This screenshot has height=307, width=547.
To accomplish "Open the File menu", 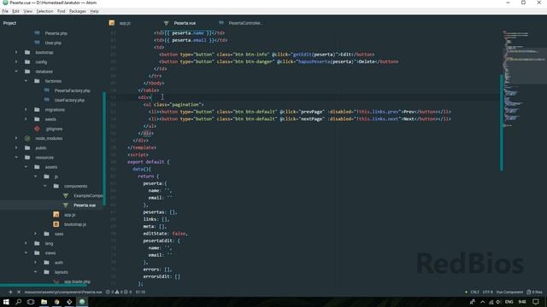I will tap(5, 11).
